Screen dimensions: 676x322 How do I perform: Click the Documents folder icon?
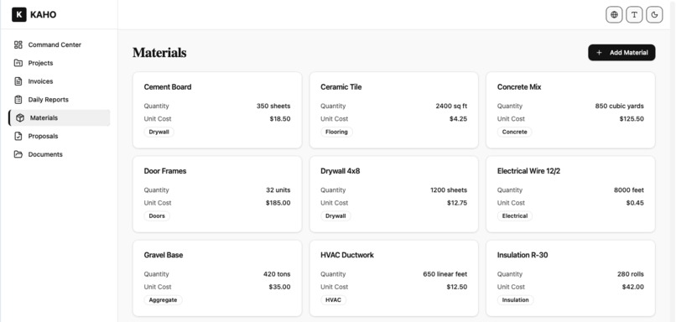(x=18, y=154)
